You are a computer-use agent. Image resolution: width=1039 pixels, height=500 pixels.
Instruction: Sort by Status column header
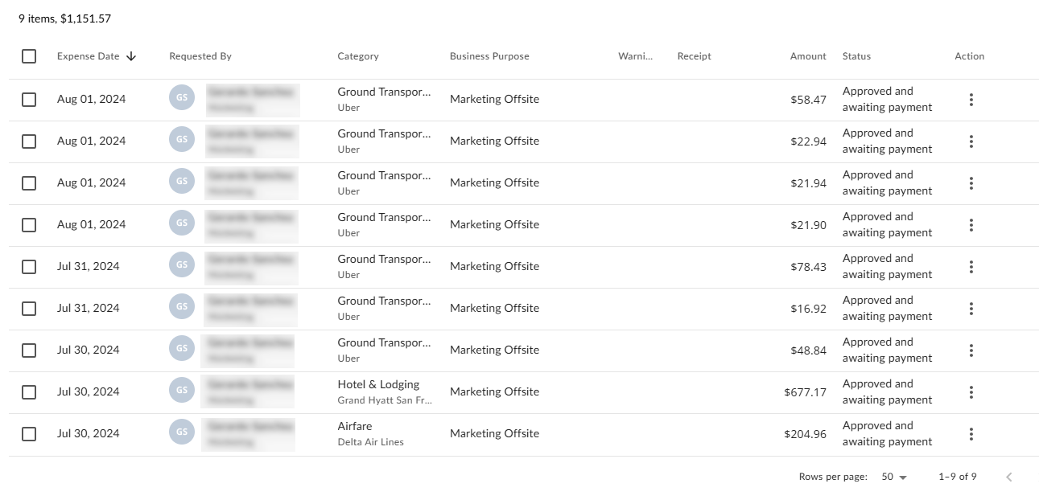(x=856, y=56)
